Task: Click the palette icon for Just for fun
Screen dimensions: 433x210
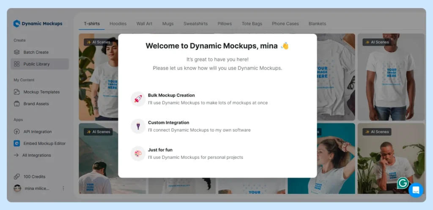Action: pos(138,153)
